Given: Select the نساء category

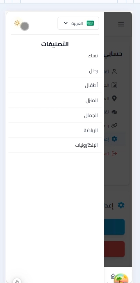Looking at the screenshot, I should [55, 56].
